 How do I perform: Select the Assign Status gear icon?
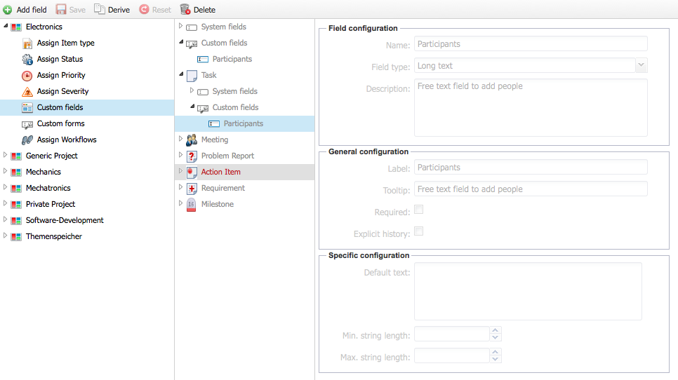[x=27, y=60]
